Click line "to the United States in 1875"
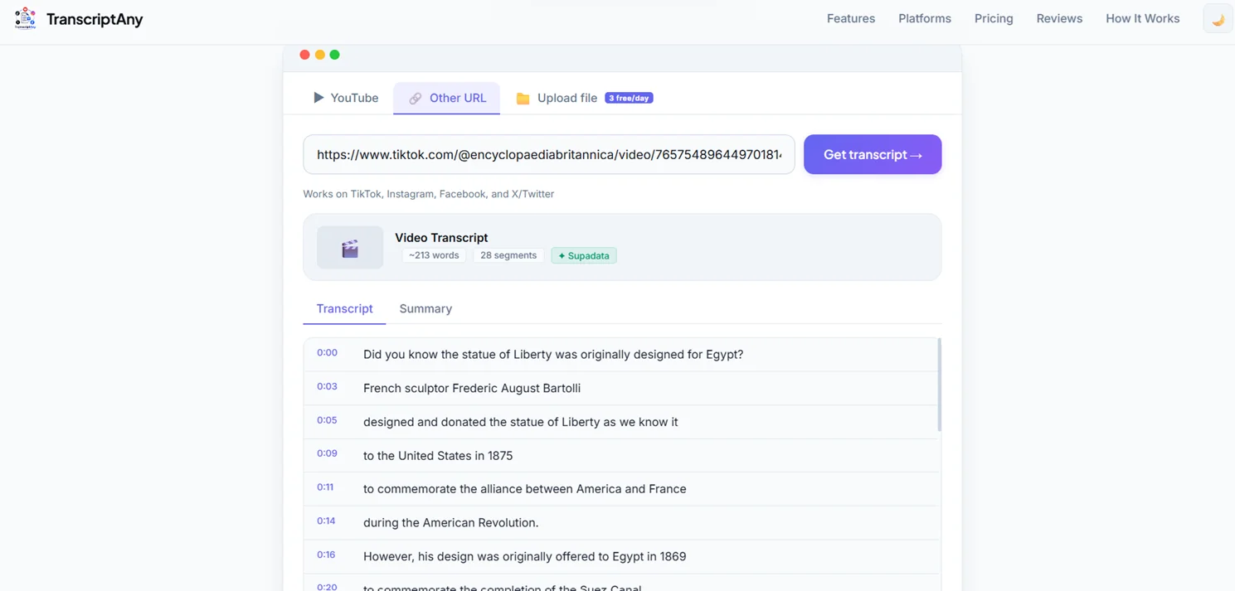 438,456
